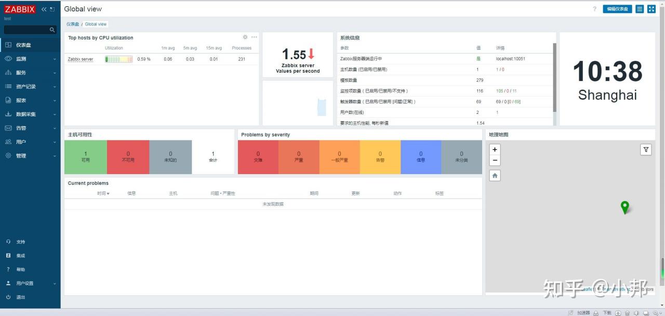Click the magnifier search icon in the sidebar
The image size is (665, 316).
(52, 30)
